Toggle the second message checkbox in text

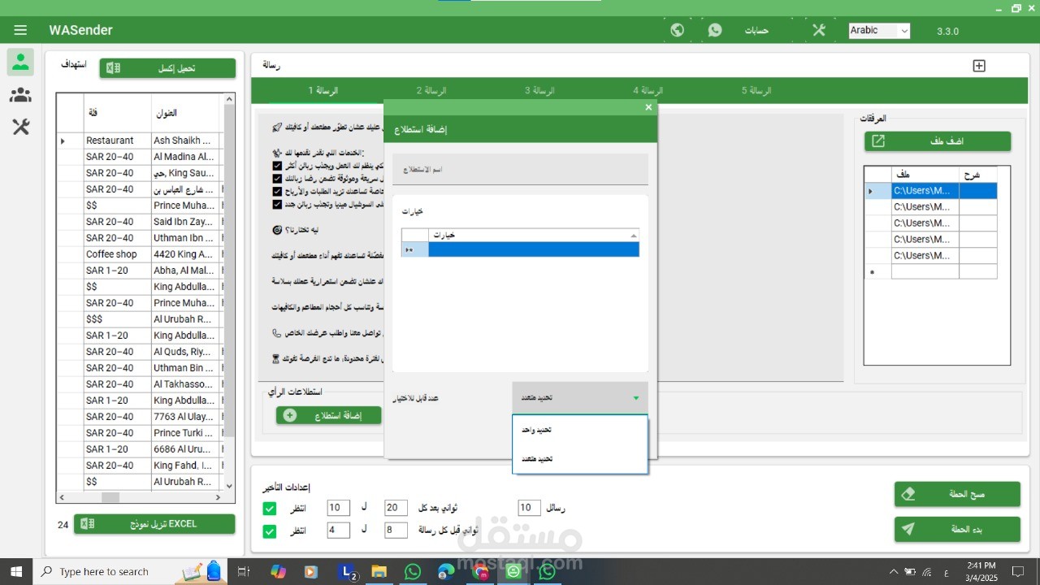278,178
